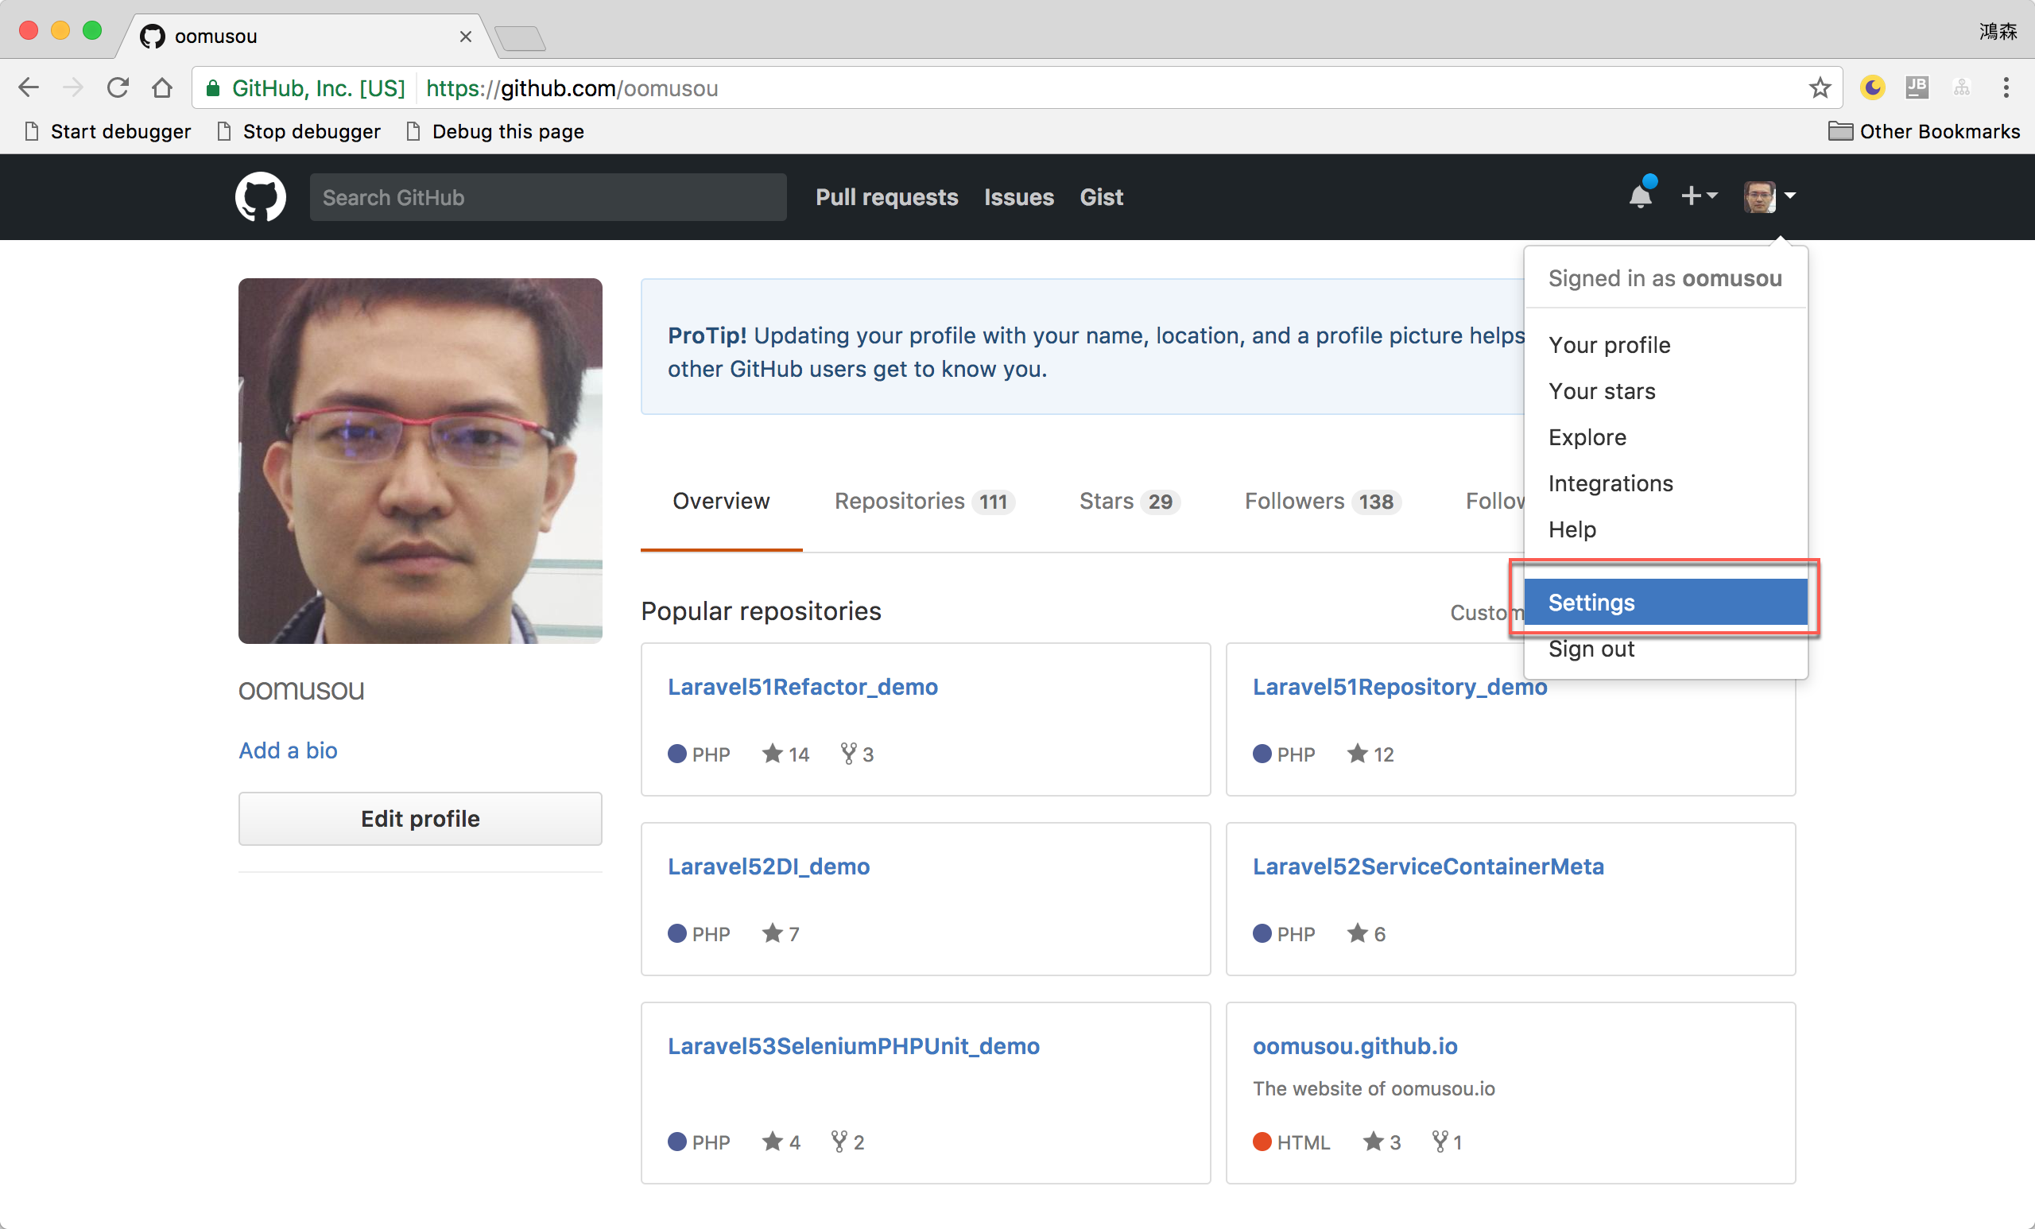Select Your stars menu item
The image size is (2035, 1229).
click(1666, 391)
